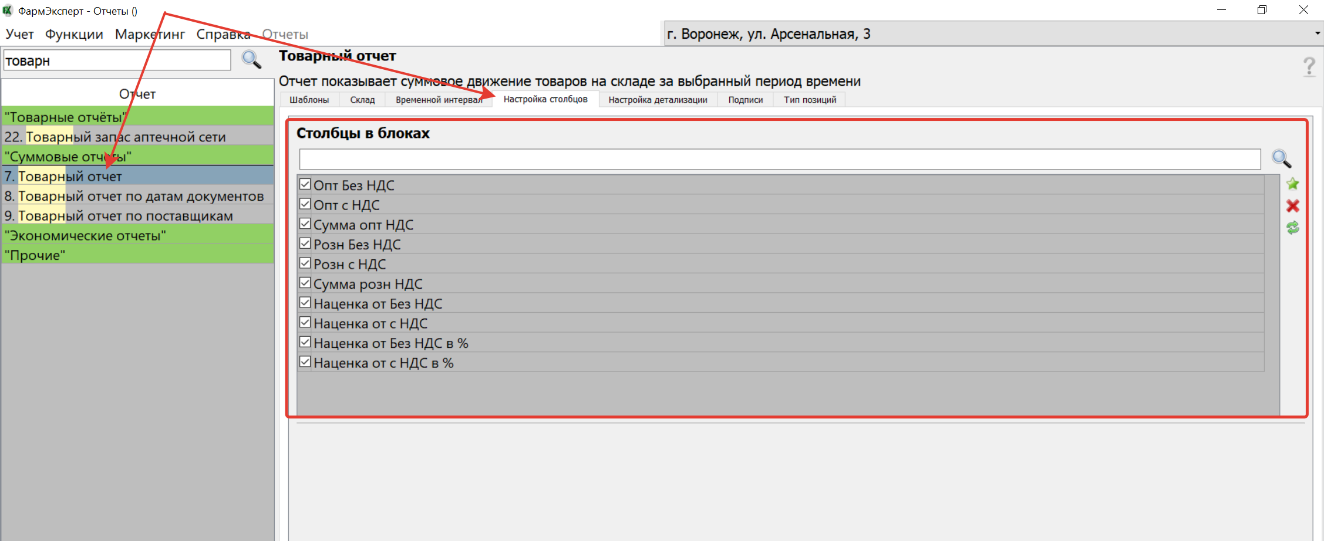Click the report search field with "товарн"
1324x541 pixels.
(x=117, y=60)
